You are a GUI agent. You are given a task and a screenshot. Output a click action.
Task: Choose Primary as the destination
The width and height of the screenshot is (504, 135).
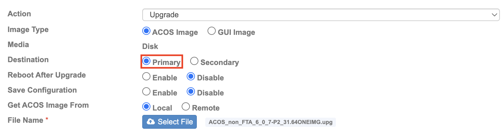click(146, 61)
